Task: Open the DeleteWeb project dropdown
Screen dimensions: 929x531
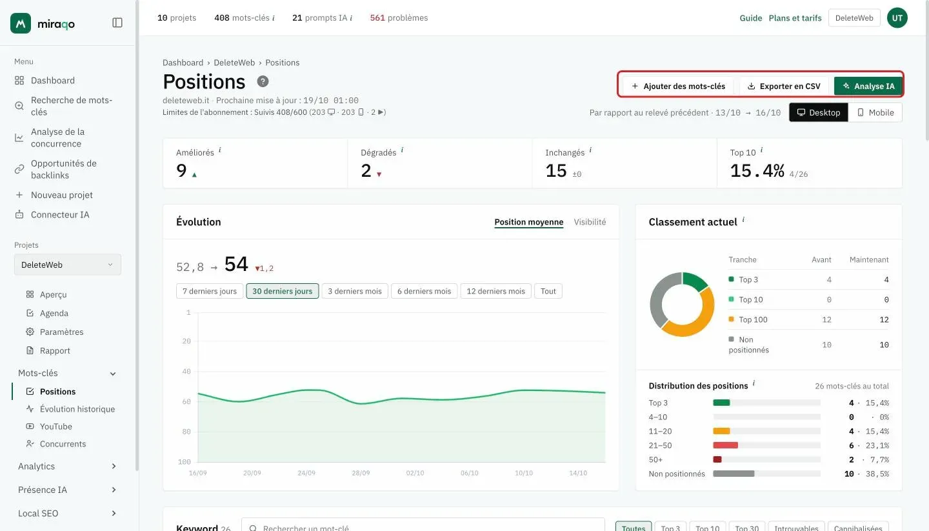Action: 68,265
